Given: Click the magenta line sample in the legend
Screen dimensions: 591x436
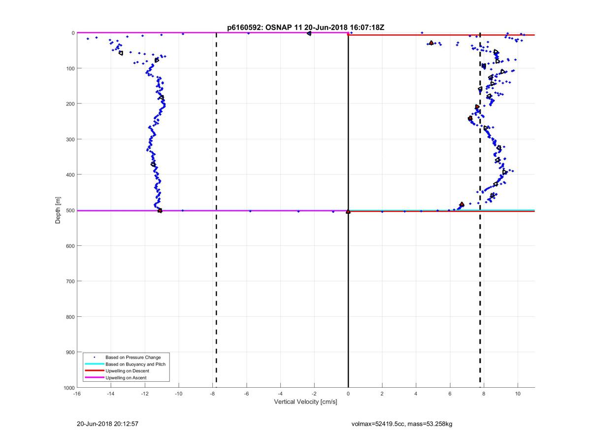Looking at the screenshot, I should click(94, 378).
